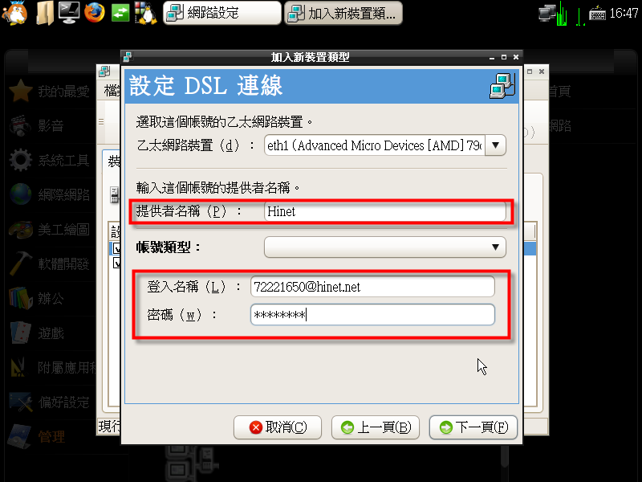The image size is (642, 482).
Task: Launch the terminal monitor icon
Action: point(69,12)
